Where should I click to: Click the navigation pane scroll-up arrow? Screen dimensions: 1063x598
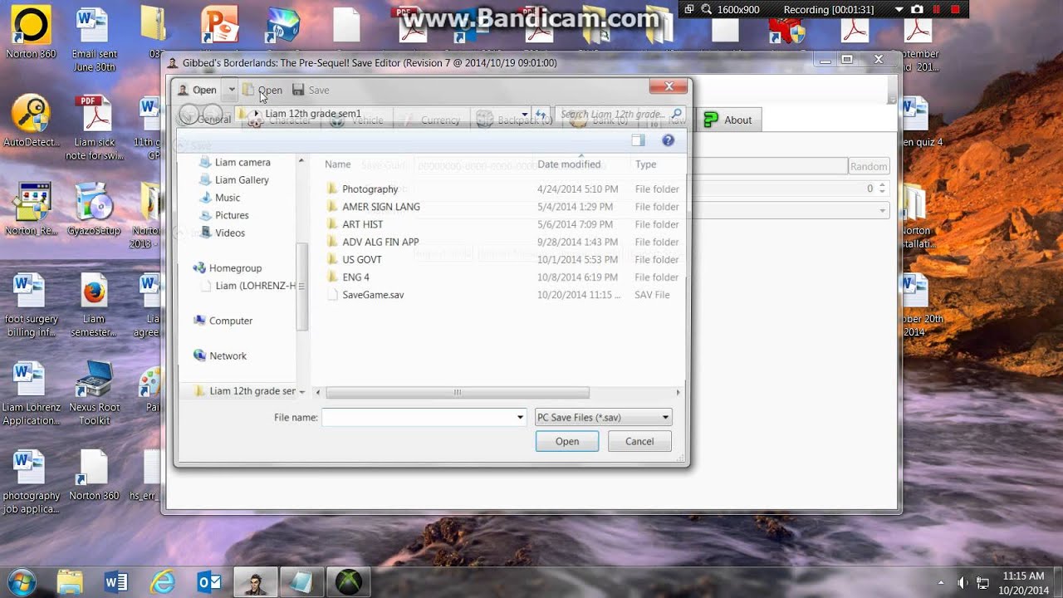(x=301, y=161)
